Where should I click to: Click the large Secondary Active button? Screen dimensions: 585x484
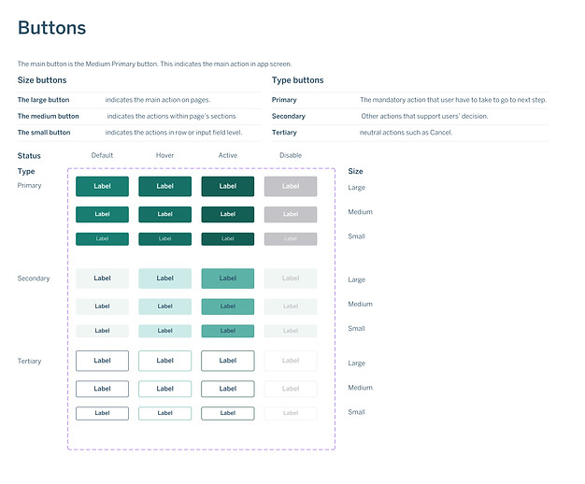click(228, 278)
